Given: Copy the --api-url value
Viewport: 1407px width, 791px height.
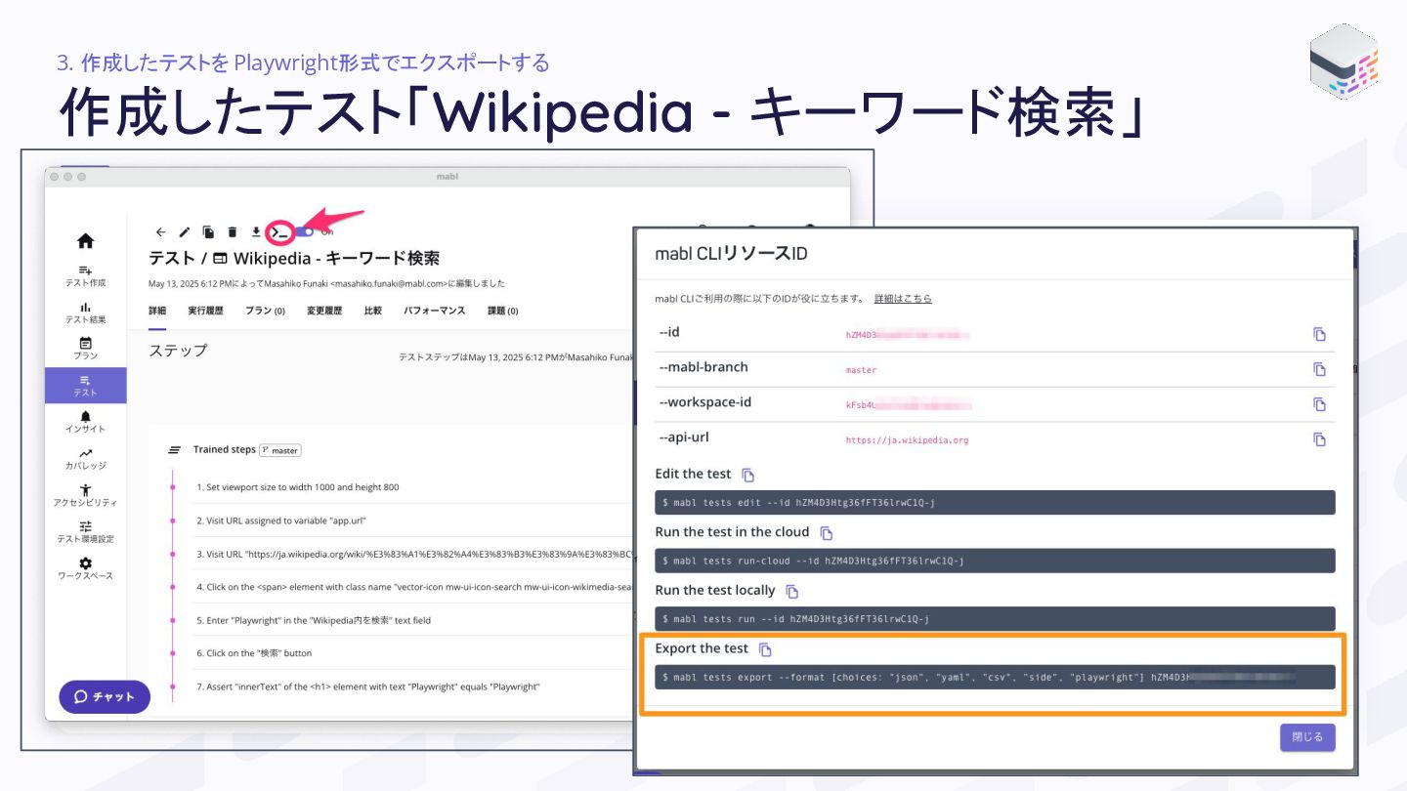Looking at the screenshot, I should 1319,439.
